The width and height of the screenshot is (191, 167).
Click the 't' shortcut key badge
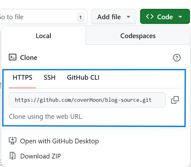[81, 17]
